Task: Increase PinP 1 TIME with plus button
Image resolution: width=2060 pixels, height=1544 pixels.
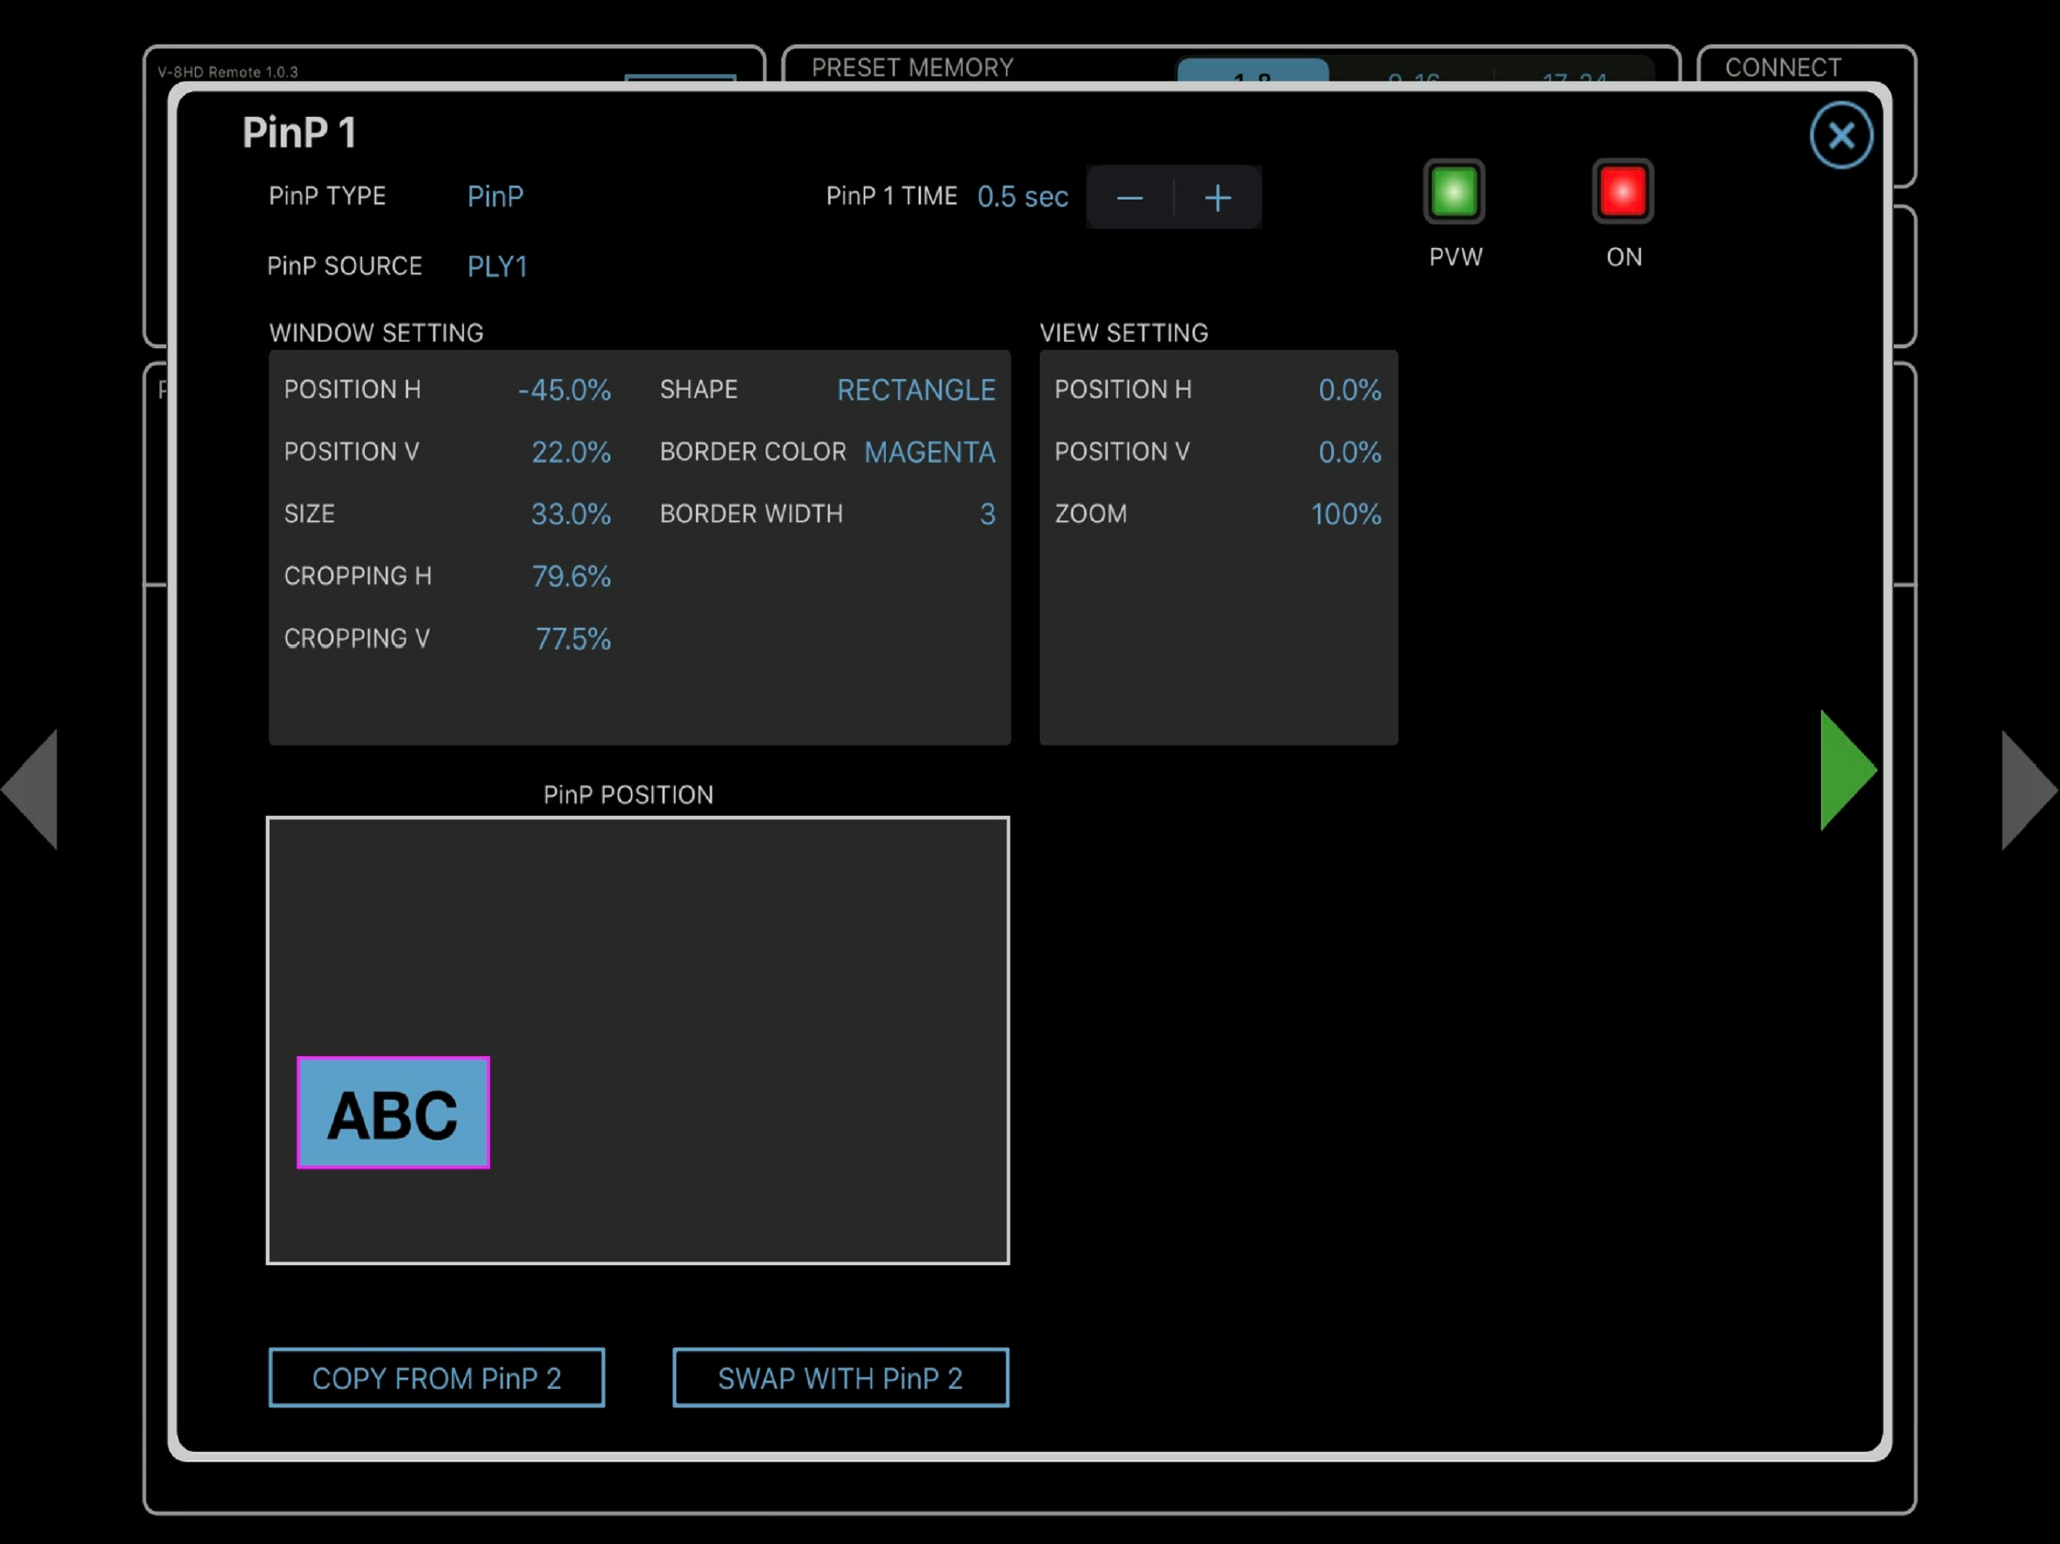Action: [x=1217, y=198]
